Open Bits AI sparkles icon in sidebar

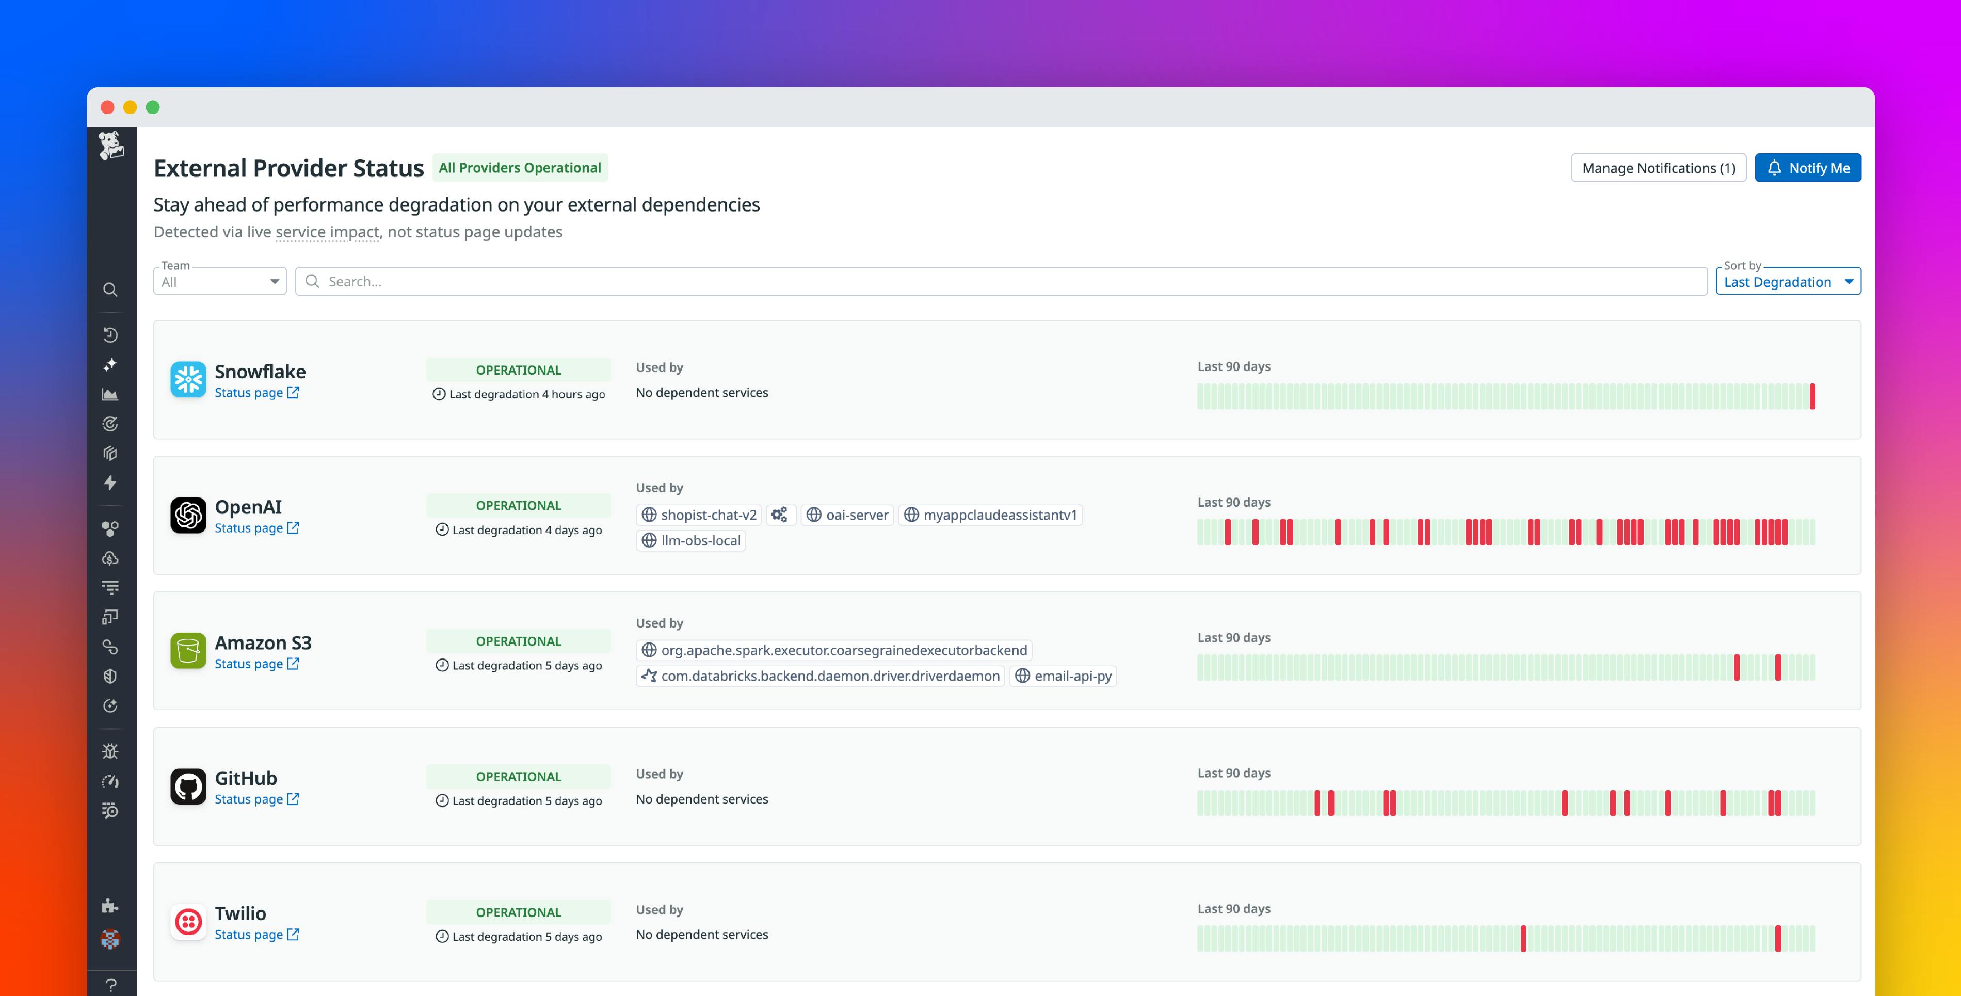click(x=110, y=364)
